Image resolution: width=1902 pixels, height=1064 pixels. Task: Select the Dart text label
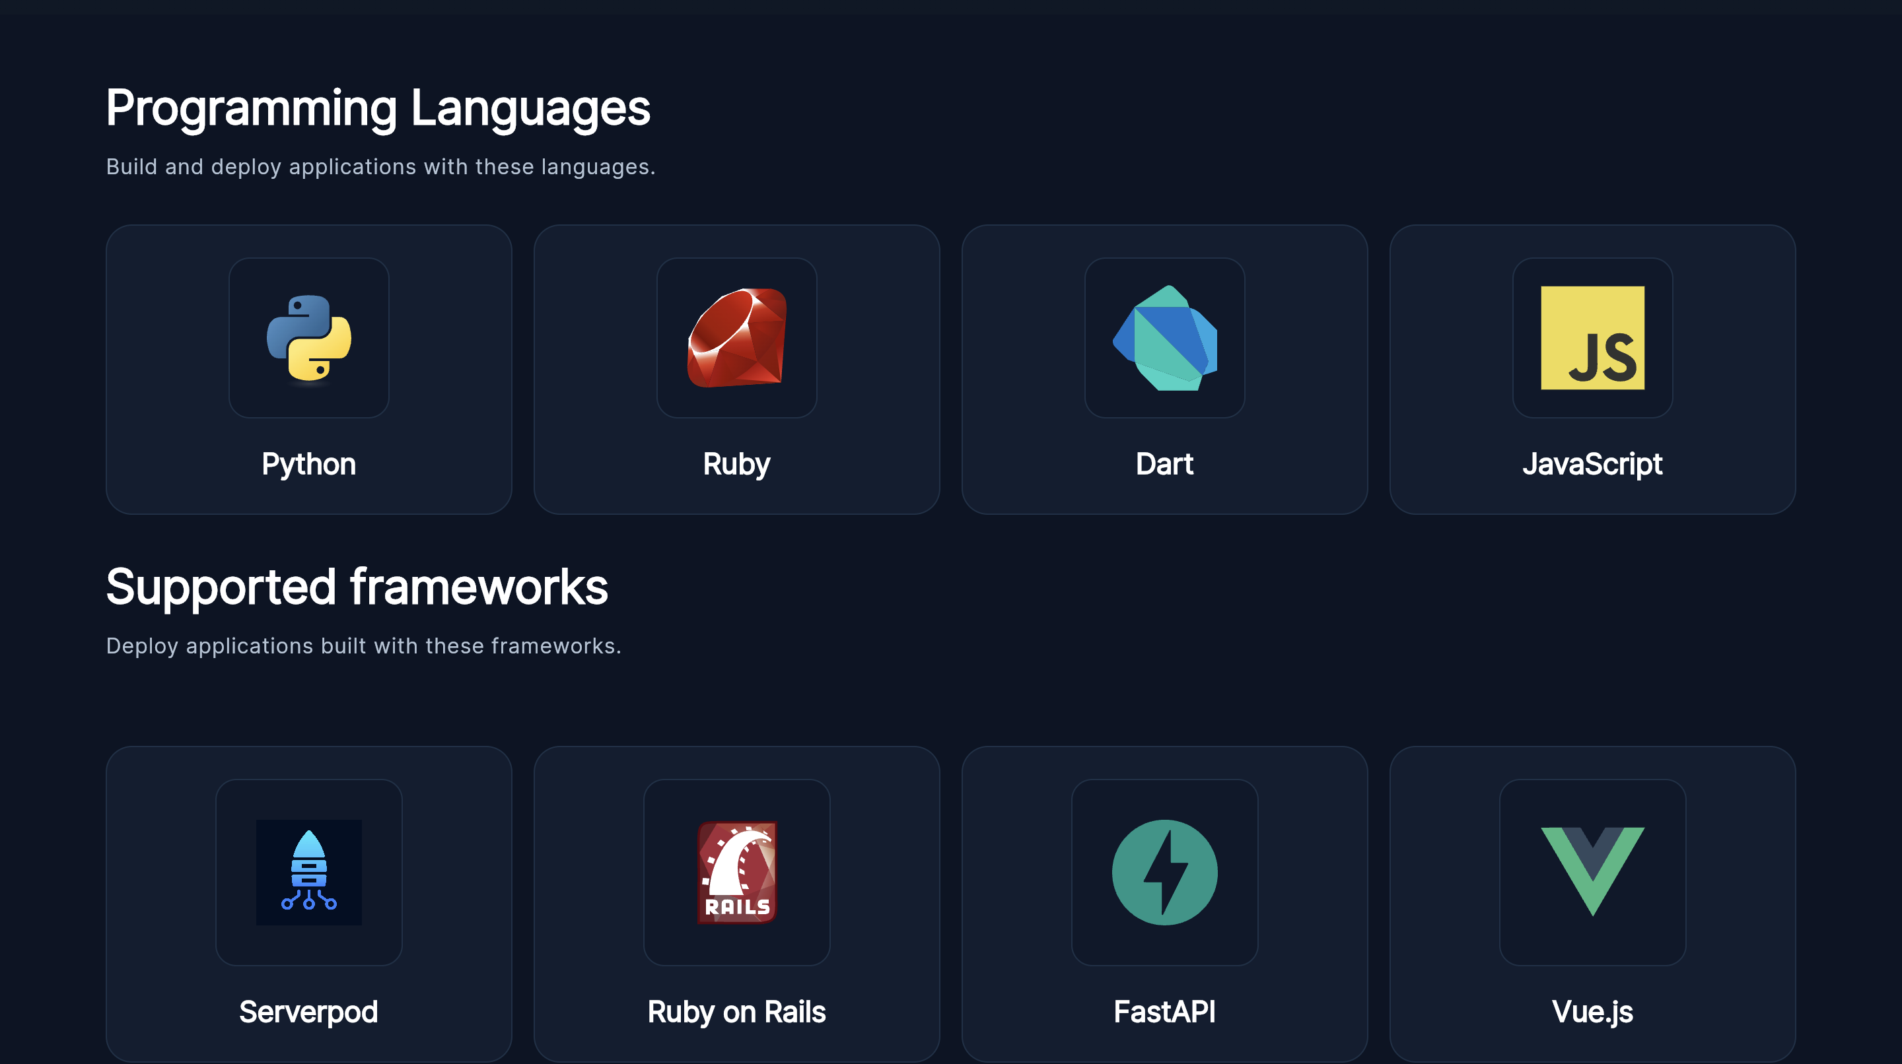click(x=1164, y=464)
